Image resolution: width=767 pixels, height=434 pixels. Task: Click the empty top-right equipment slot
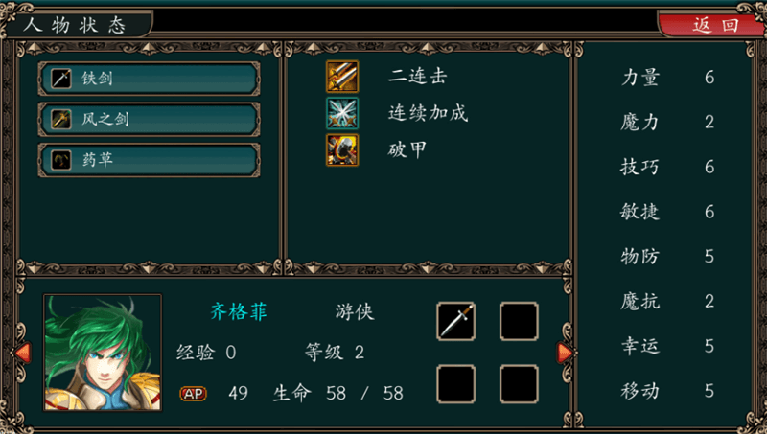519,321
